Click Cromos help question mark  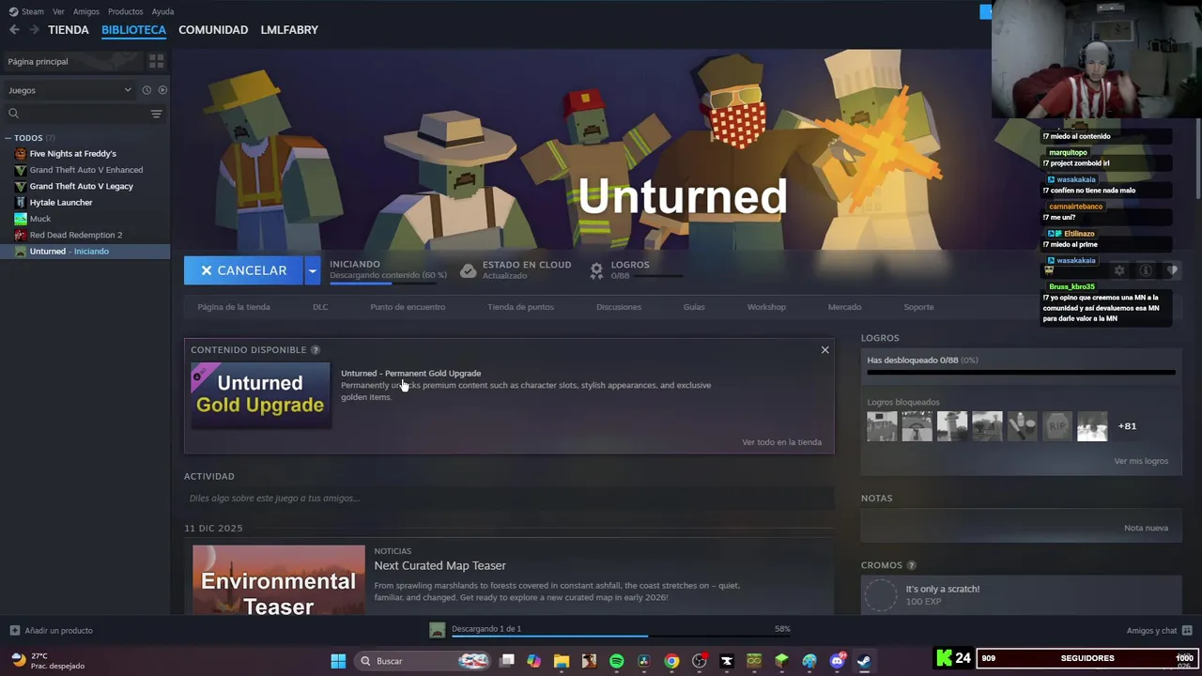(x=911, y=565)
